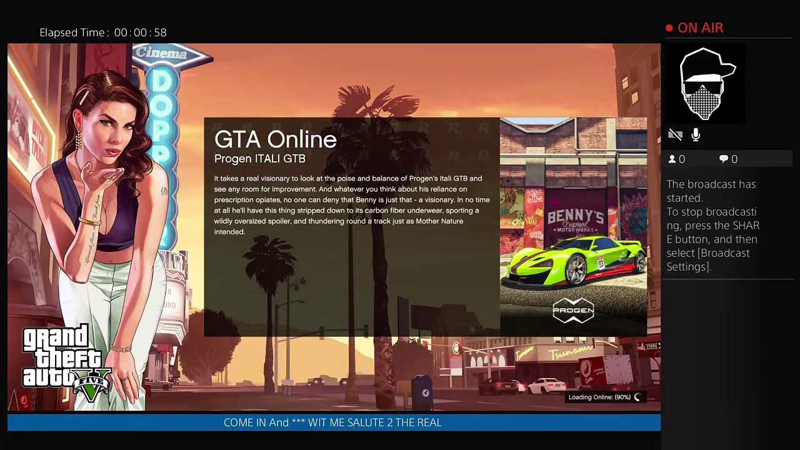Click the "COME IN And *** WIT ME" title banner
This screenshot has width=800, height=450.
pyautogui.click(x=332, y=422)
